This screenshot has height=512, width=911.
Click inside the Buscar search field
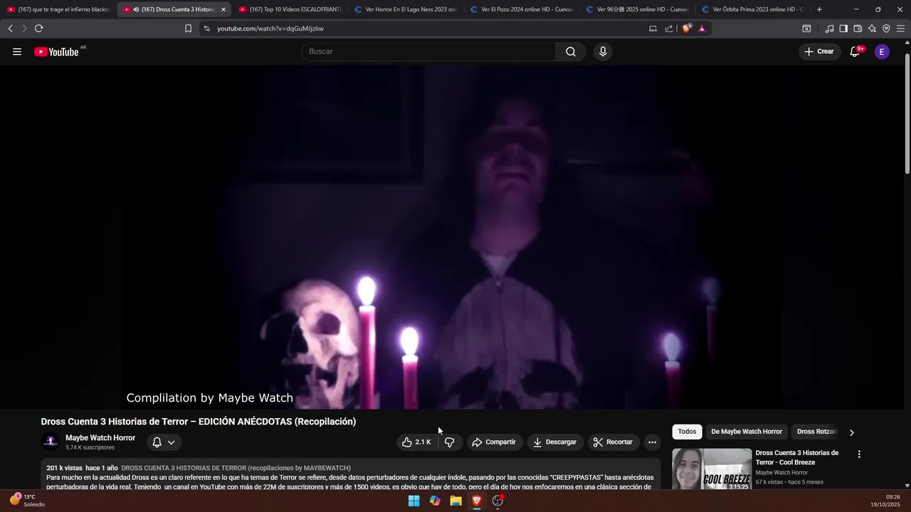click(x=428, y=51)
